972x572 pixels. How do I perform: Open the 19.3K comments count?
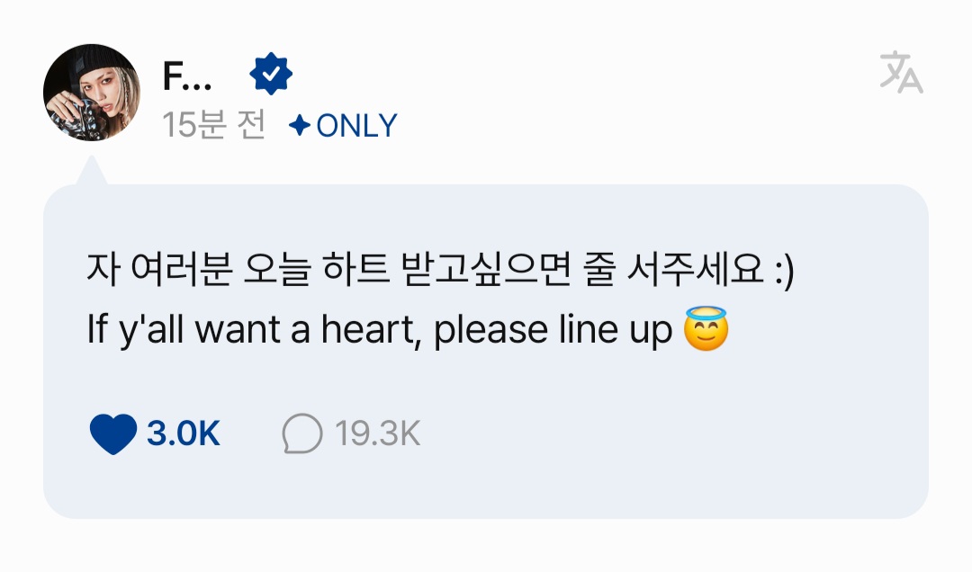click(x=377, y=433)
